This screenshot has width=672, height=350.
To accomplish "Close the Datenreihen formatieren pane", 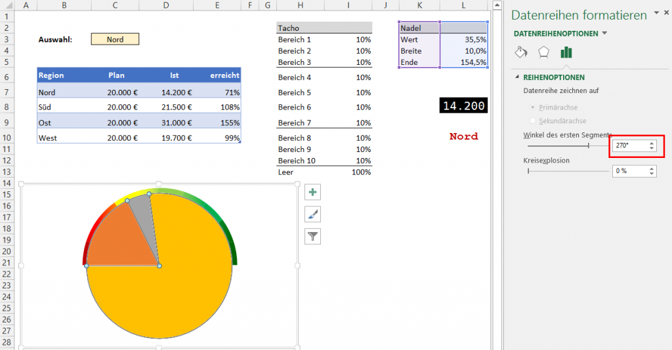I will [665, 14].
